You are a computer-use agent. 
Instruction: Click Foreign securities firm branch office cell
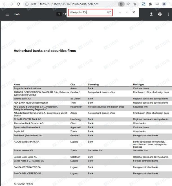106,107
